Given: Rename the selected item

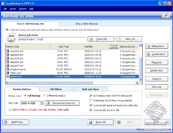Looking at the screenshot, I should click(x=157, y=62).
